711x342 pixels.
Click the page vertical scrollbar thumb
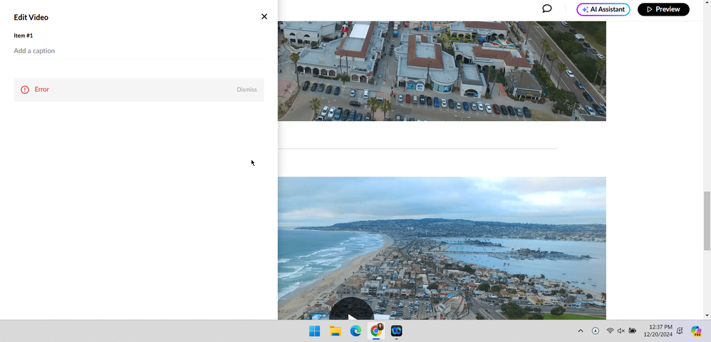[x=707, y=221]
